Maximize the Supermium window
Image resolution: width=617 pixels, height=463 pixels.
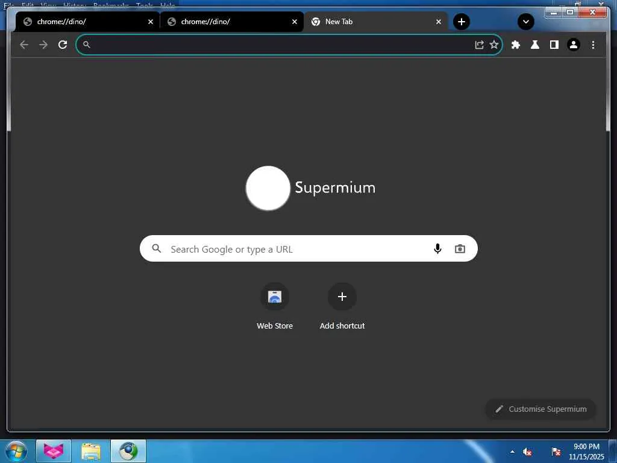pyautogui.click(x=570, y=12)
